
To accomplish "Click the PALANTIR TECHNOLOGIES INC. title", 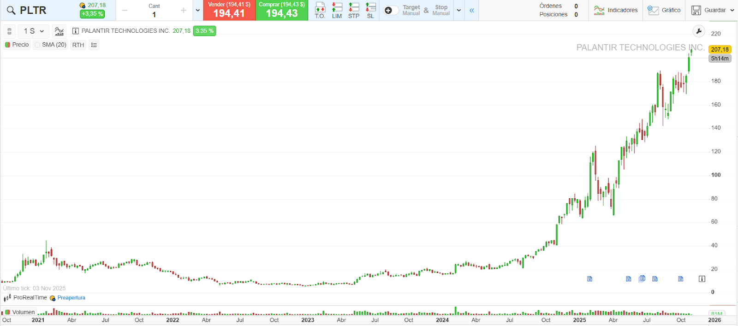I will click(x=125, y=31).
